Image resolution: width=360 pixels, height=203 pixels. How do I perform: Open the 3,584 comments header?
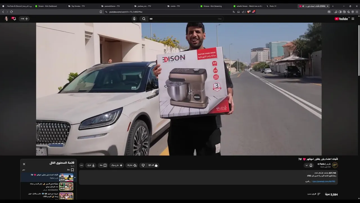331,195
